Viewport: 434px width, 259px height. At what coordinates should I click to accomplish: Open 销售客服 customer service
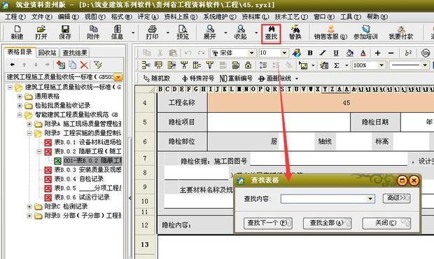(x=330, y=32)
